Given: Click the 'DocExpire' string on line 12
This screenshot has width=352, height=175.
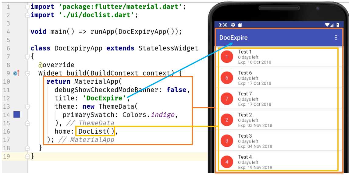Looking at the screenshot, I should 105,98.
